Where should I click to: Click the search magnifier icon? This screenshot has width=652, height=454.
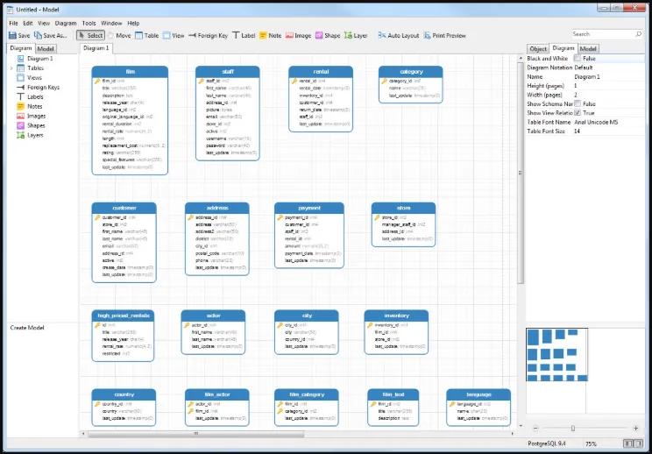pyautogui.click(x=638, y=34)
